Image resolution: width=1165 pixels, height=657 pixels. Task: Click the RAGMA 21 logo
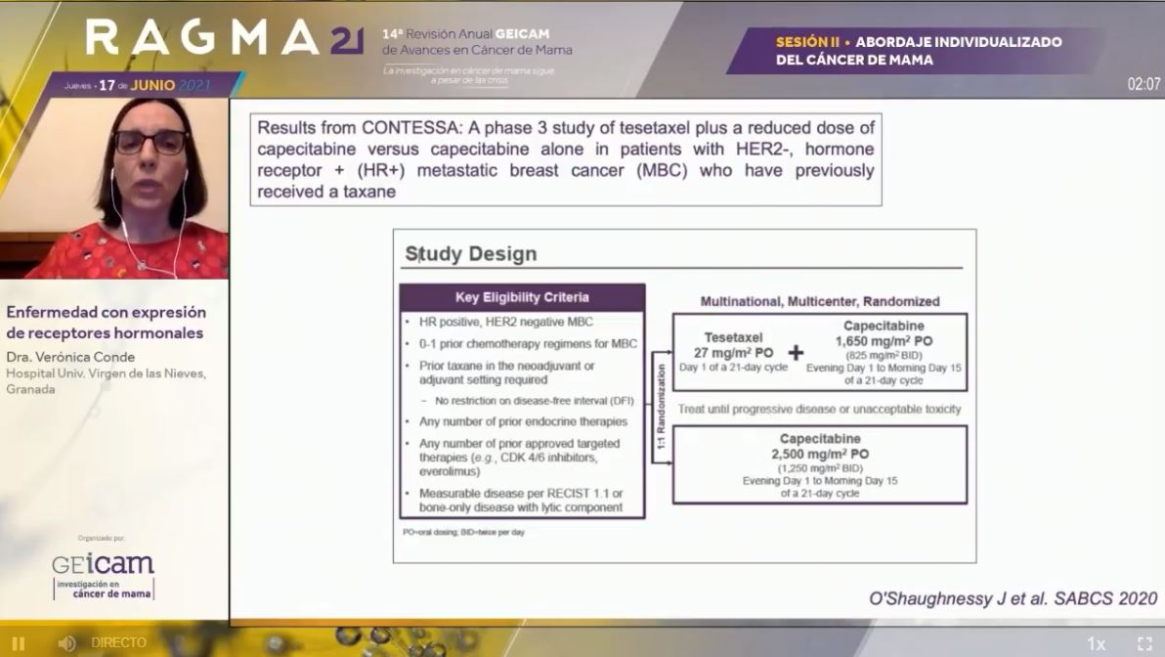pos(225,37)
